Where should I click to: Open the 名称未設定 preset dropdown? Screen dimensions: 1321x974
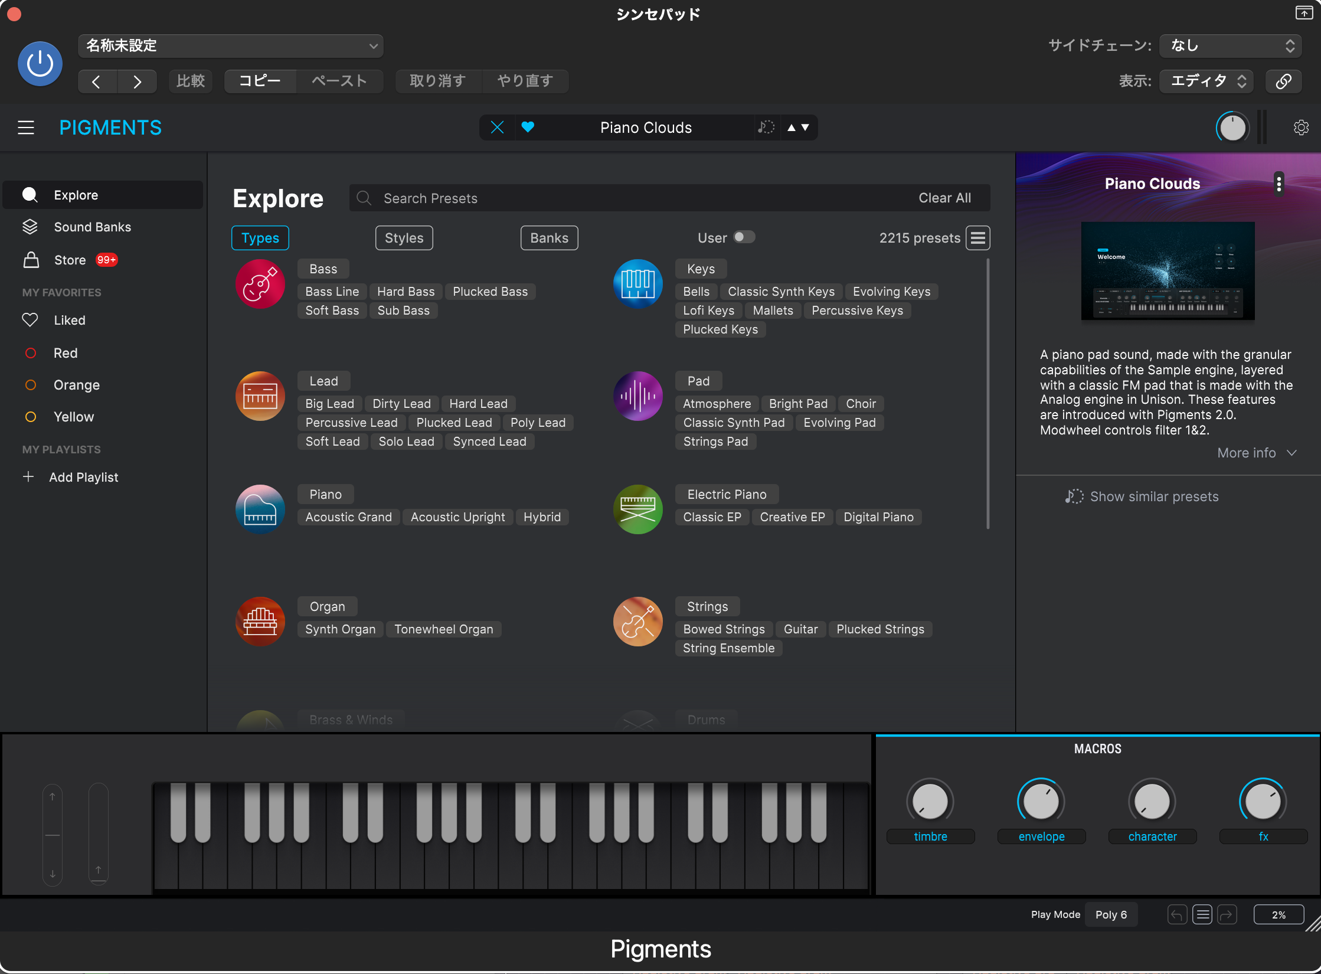coord(231,45)
